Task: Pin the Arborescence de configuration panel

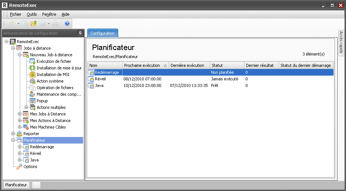Action: 80,33
